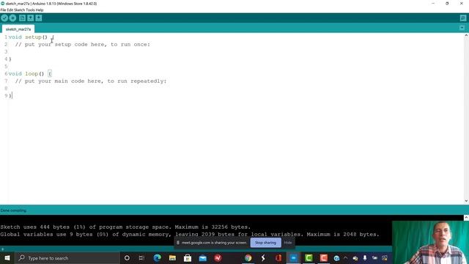Click the microphone tray icon

pos(365,257)
